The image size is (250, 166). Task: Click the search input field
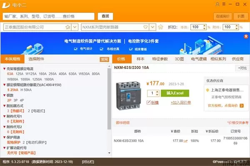(48, 16)
